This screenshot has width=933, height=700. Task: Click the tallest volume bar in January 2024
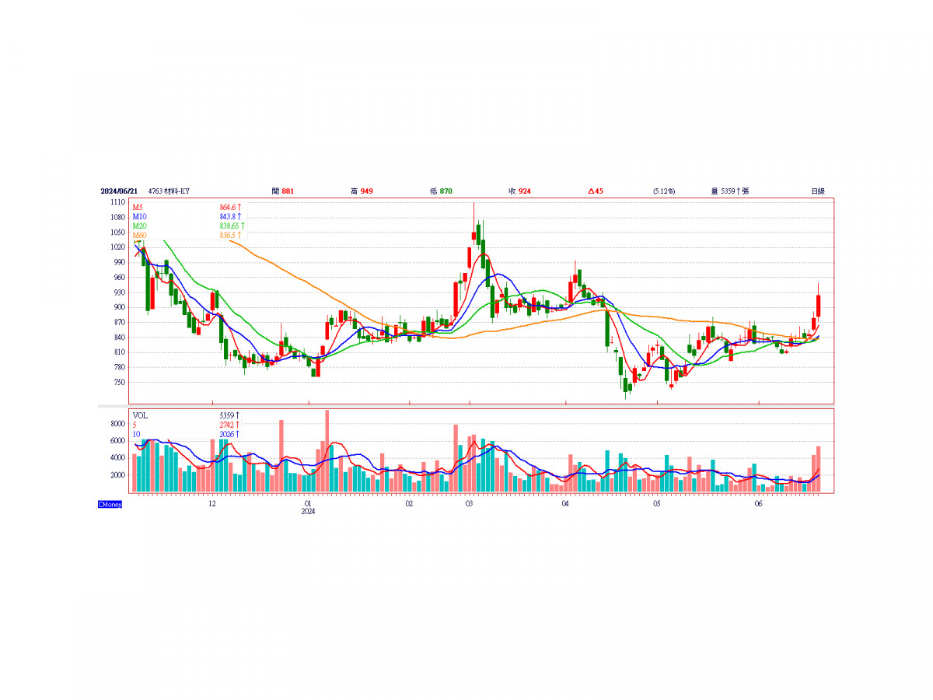327,451
